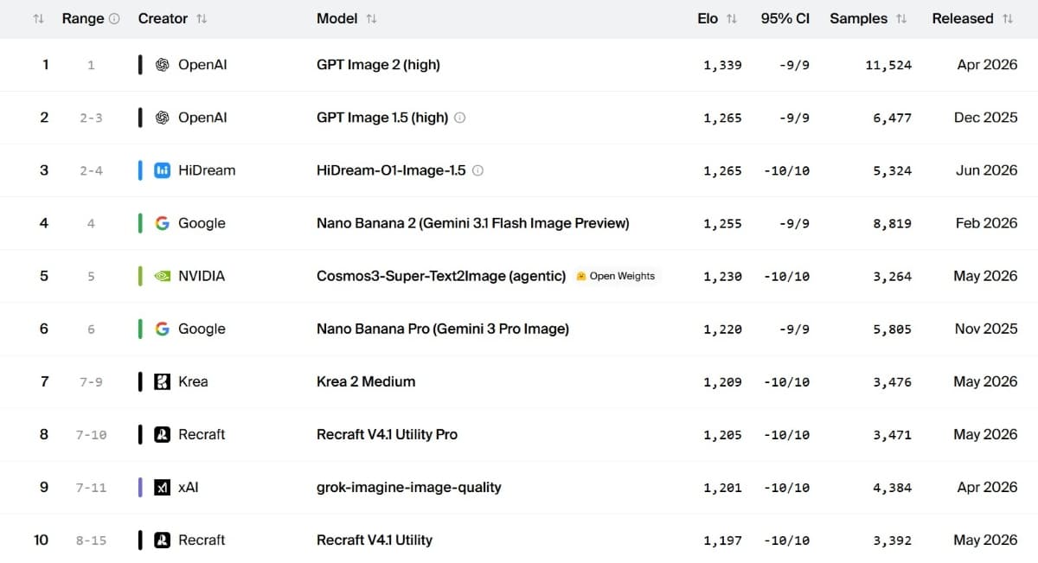This screenshot has width=1038, height=563.
Task: Click the info icon beside Range header
Action: point(115,18)
